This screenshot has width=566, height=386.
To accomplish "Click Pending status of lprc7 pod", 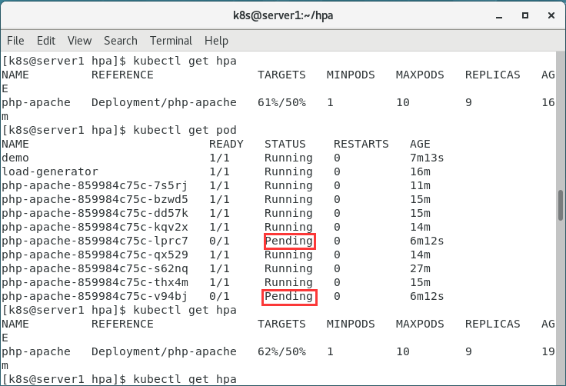I will pyautogui.click(x=288, y=241).
